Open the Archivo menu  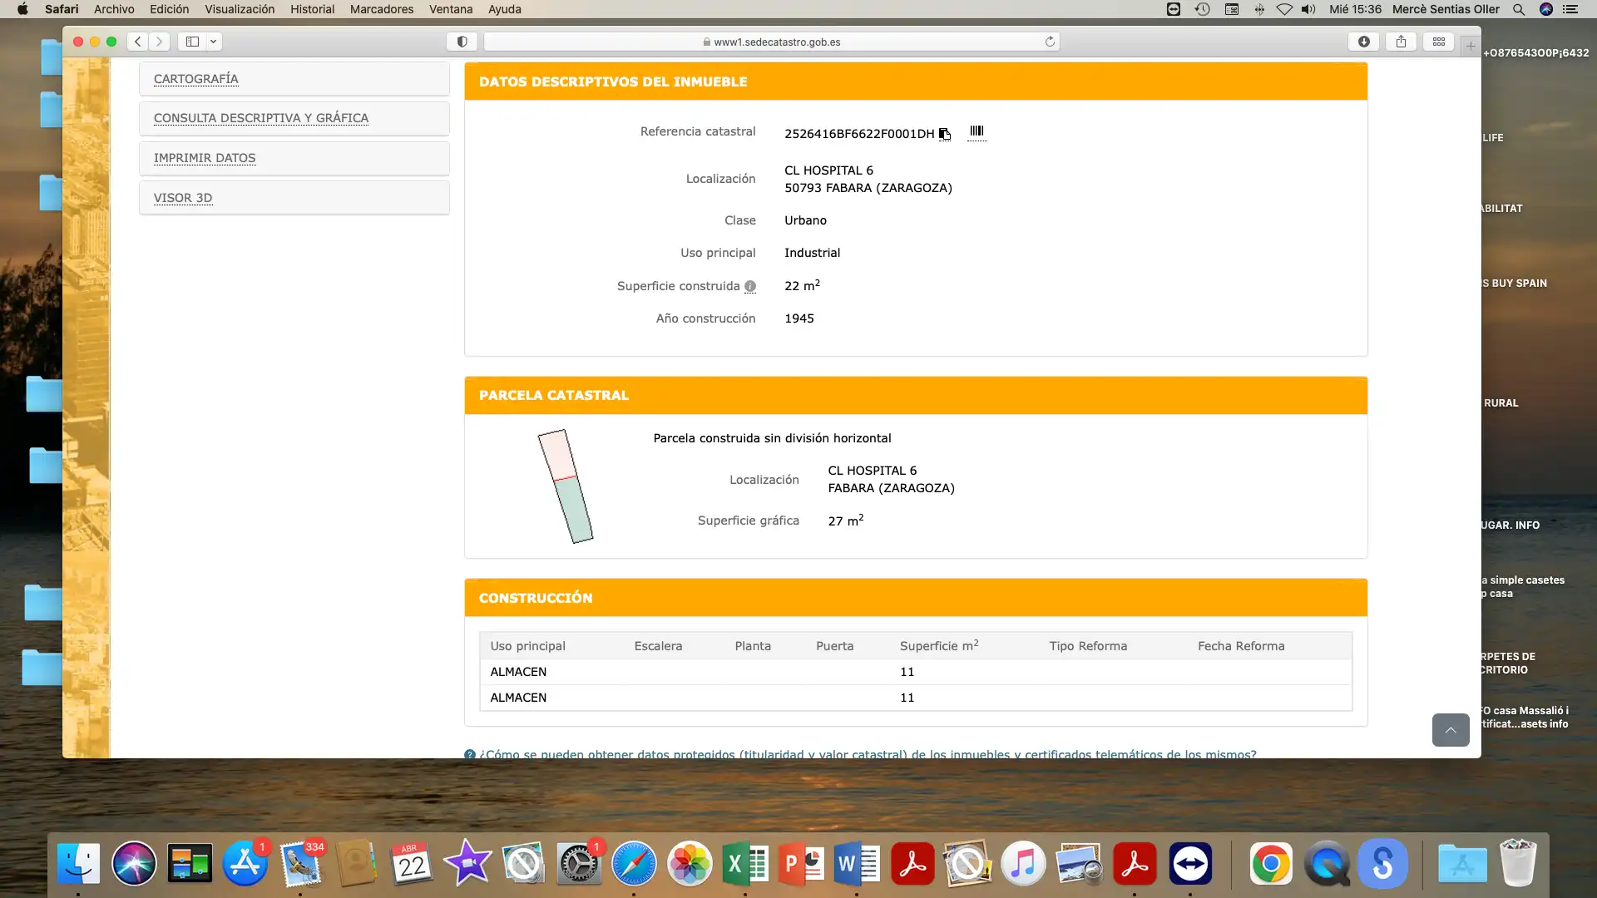click(x=114, y=9)
